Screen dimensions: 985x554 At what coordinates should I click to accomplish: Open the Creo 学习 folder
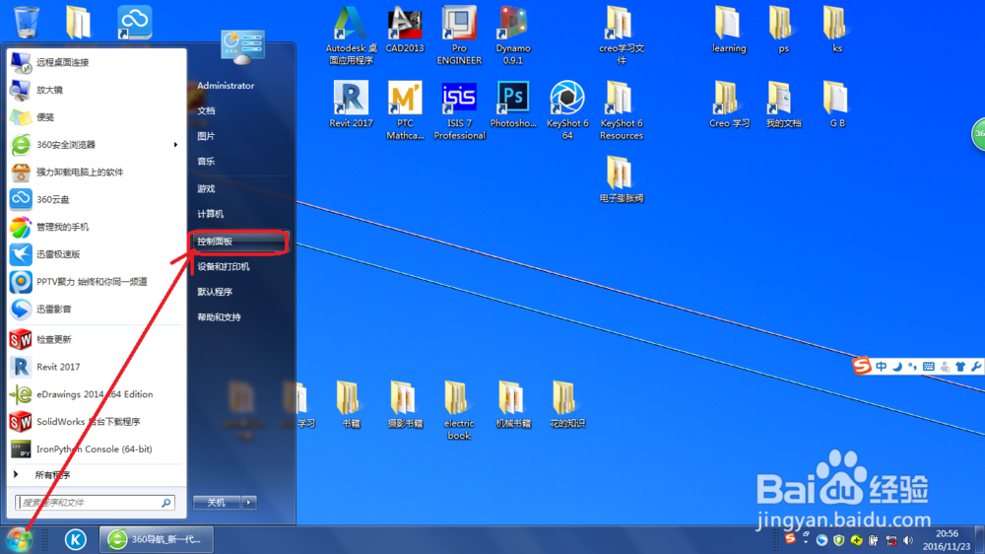pos(729,104)
